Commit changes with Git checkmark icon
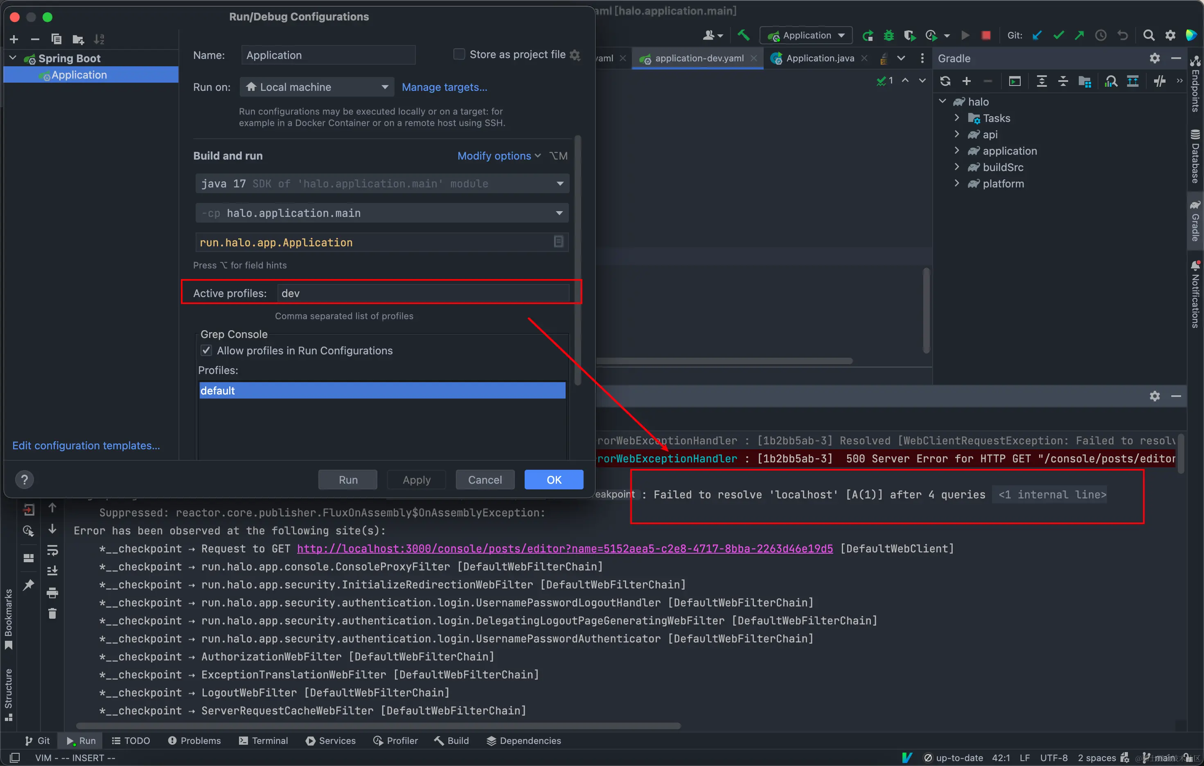Image resolution: width=1204 pixels, height=766 pixels. point(1058,36)
